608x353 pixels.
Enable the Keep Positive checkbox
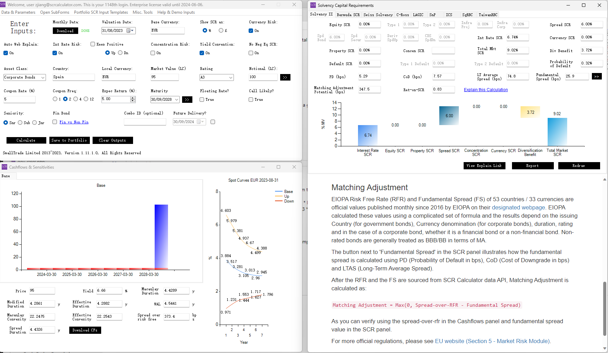coord(93,44)
